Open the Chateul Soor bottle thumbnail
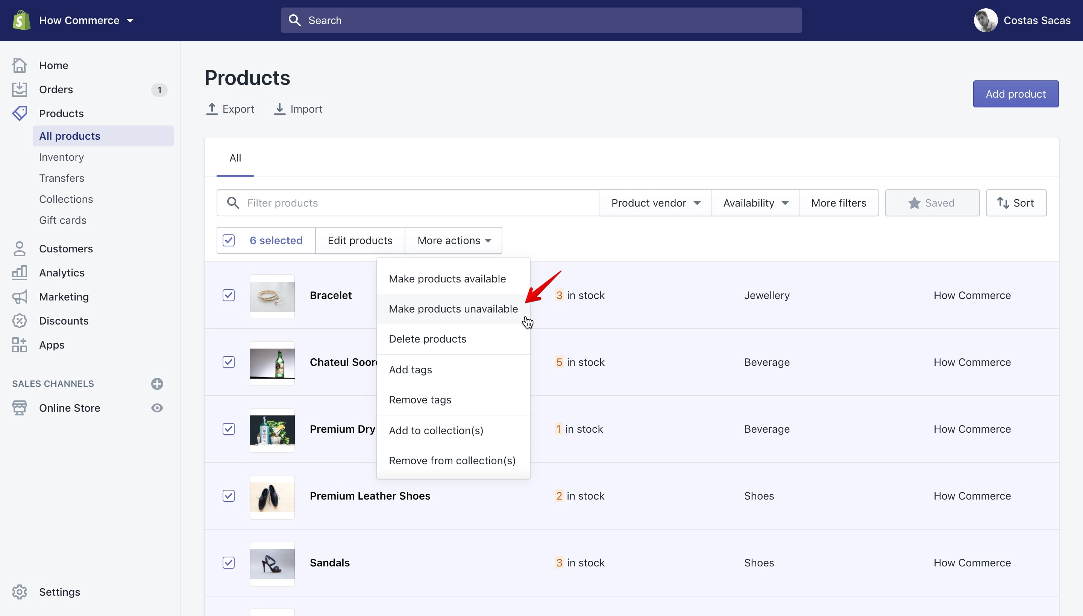 [x=272, y=364]
